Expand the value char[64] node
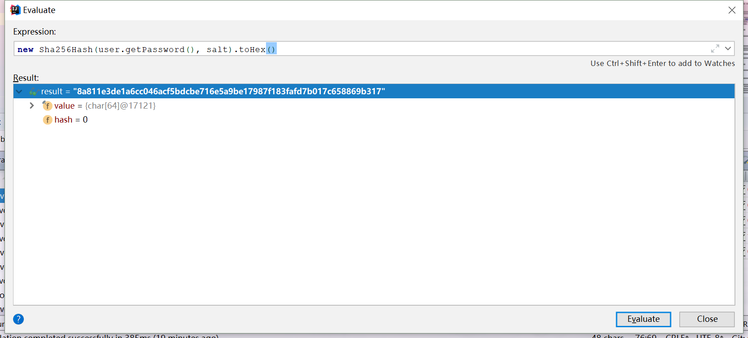Image resolution: width=748 pixels, height=338 pixels. coord(32,105)
